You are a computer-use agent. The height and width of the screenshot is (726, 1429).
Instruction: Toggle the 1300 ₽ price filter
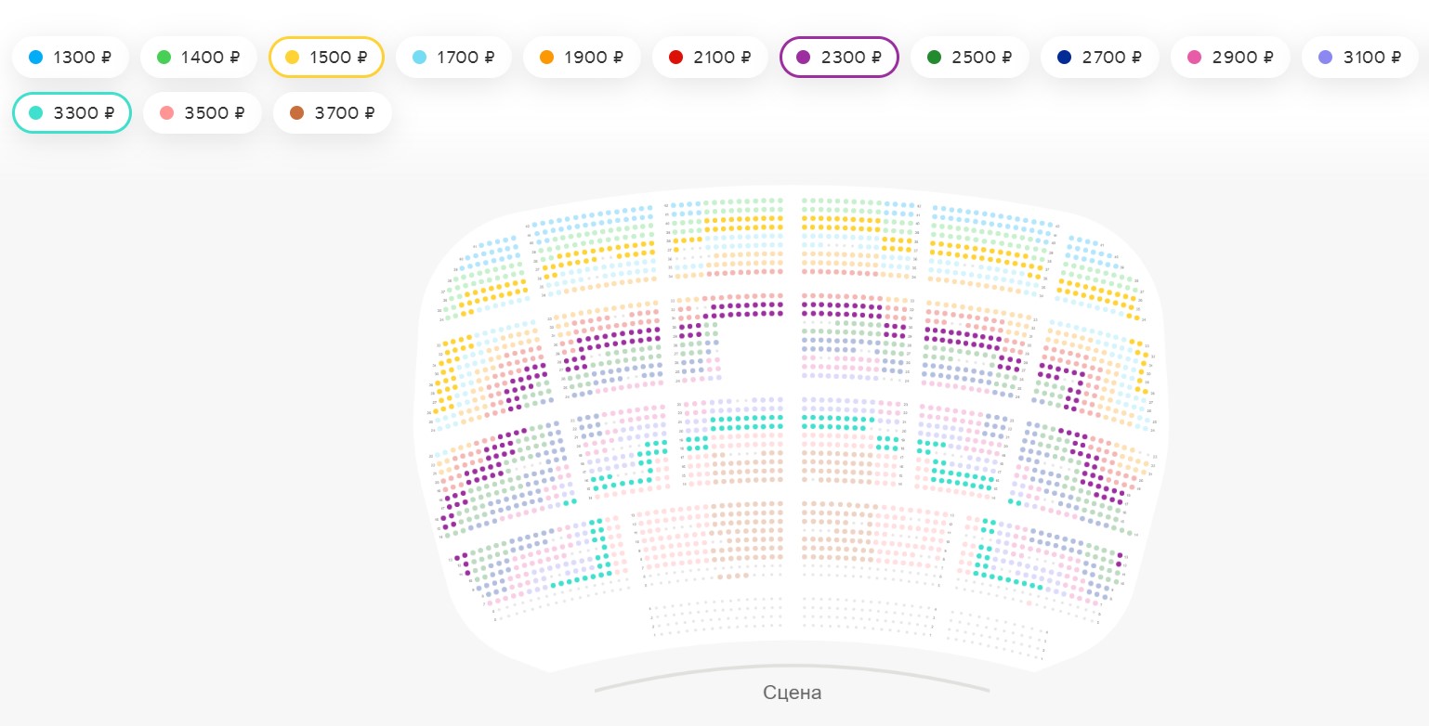(70, 58)
